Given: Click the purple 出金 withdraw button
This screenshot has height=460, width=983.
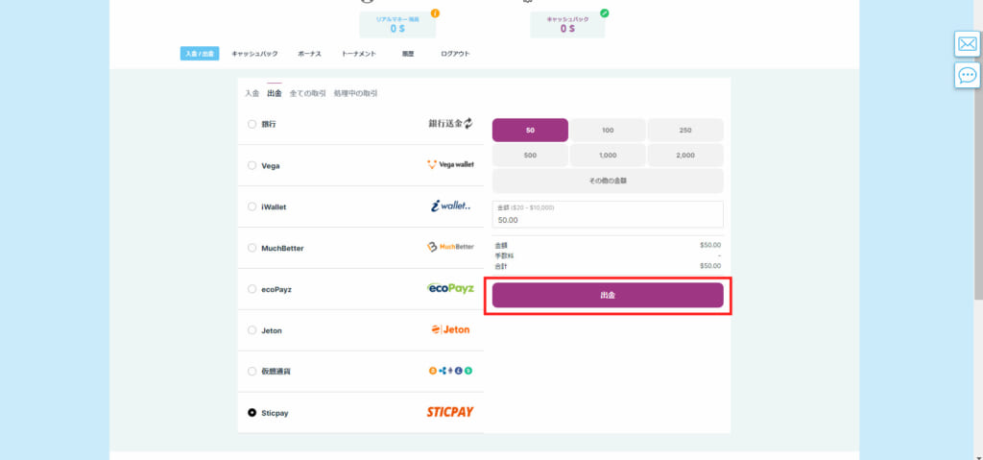Looking at the screenshot, I should click(608, 295).
